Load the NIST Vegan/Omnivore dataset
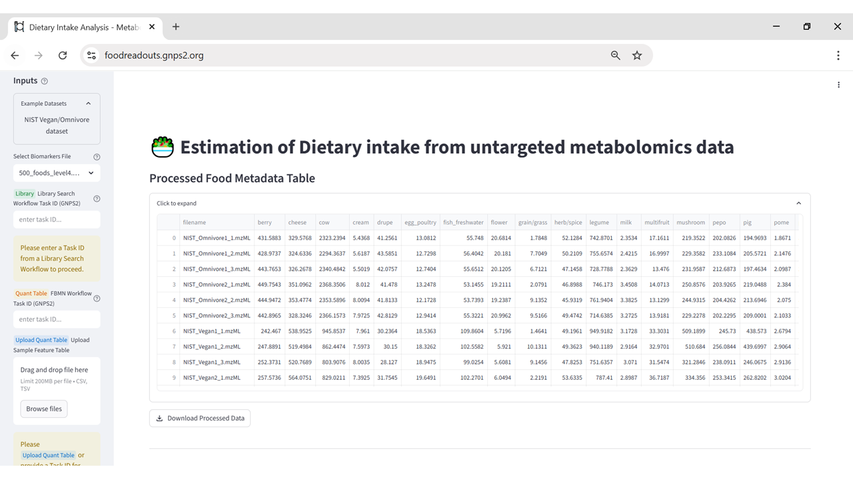This screenshot has width=853, height=479. (57, 126)
